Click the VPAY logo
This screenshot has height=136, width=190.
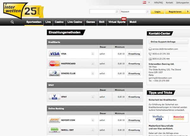[54, 97]
